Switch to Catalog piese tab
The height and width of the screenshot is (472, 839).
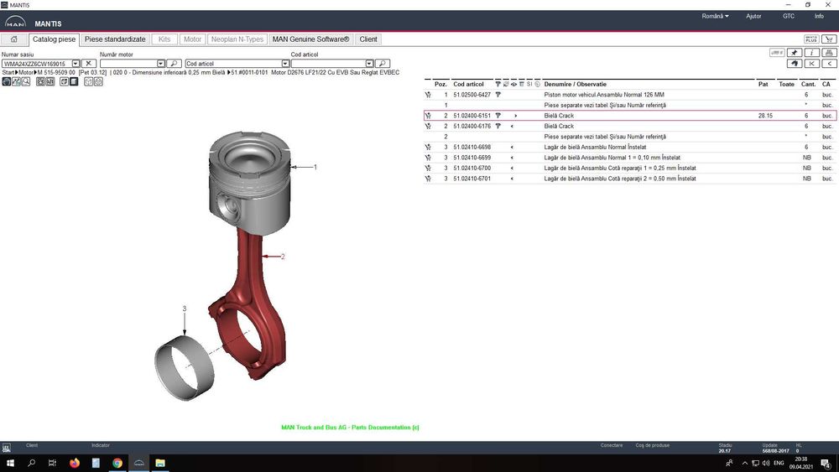[x=54, y=39]
